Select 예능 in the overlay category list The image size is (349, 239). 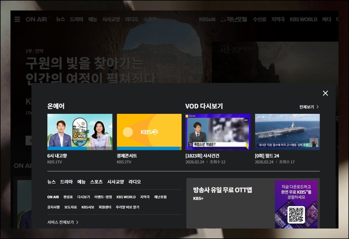(81, 182)
